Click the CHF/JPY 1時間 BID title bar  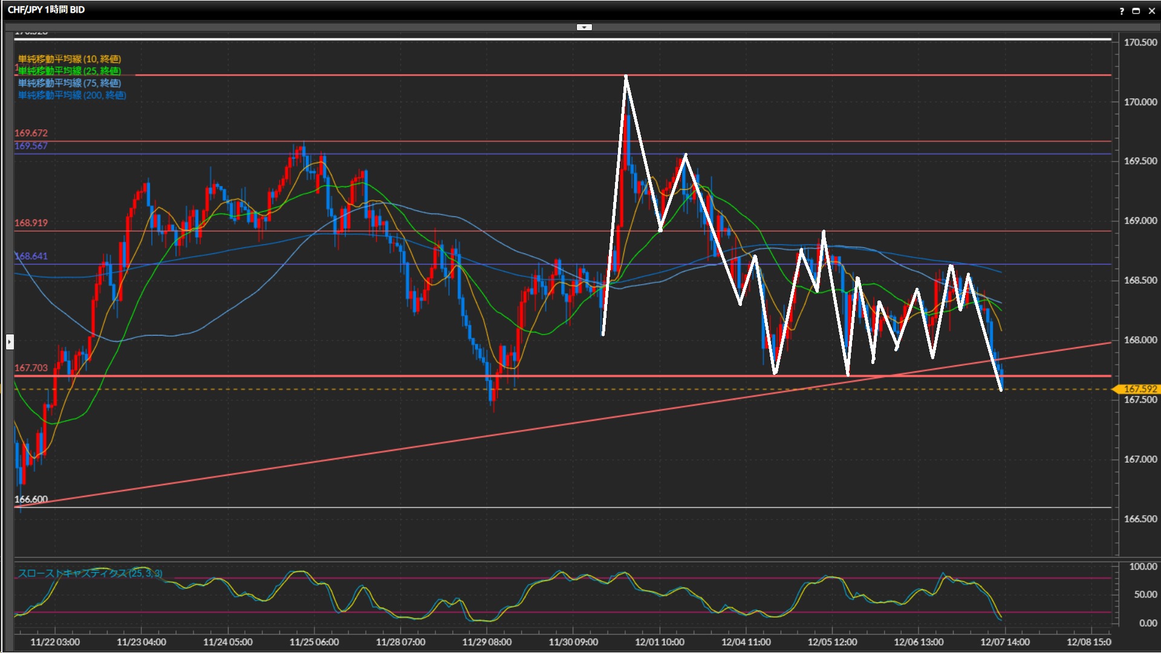[46, 10]
